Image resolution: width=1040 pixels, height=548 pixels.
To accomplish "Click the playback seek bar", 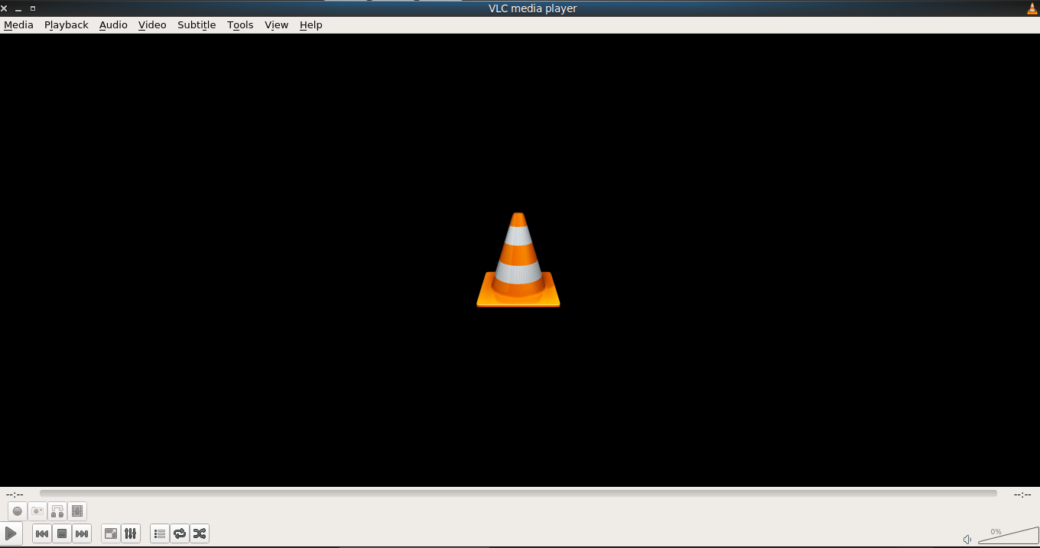I will pyautogui.click(x=518, y=494).
